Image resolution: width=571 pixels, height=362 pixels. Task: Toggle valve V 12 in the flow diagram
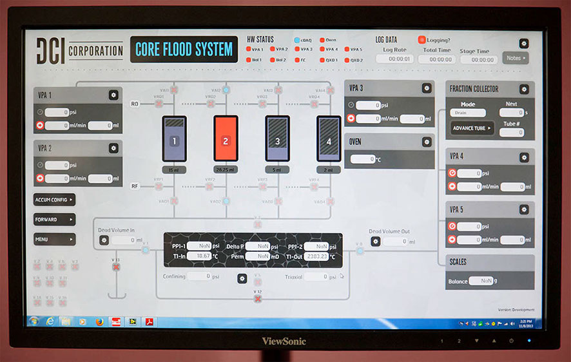pyautogui.click(x=257, y=299)
